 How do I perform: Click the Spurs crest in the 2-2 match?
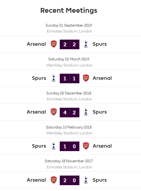pyautogui.click(x=86, y=44)
